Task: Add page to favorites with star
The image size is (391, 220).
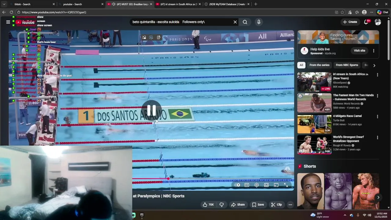Action: (342, 12)
